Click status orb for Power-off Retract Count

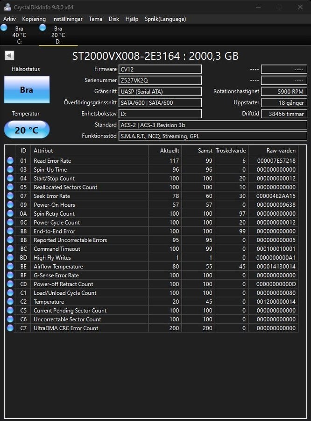pos(10,284)
